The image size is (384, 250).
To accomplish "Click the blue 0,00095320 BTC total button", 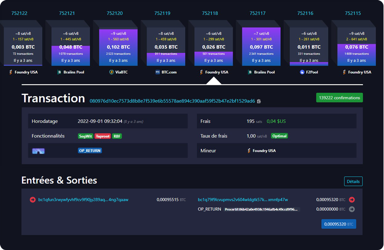I will point(338,224).
